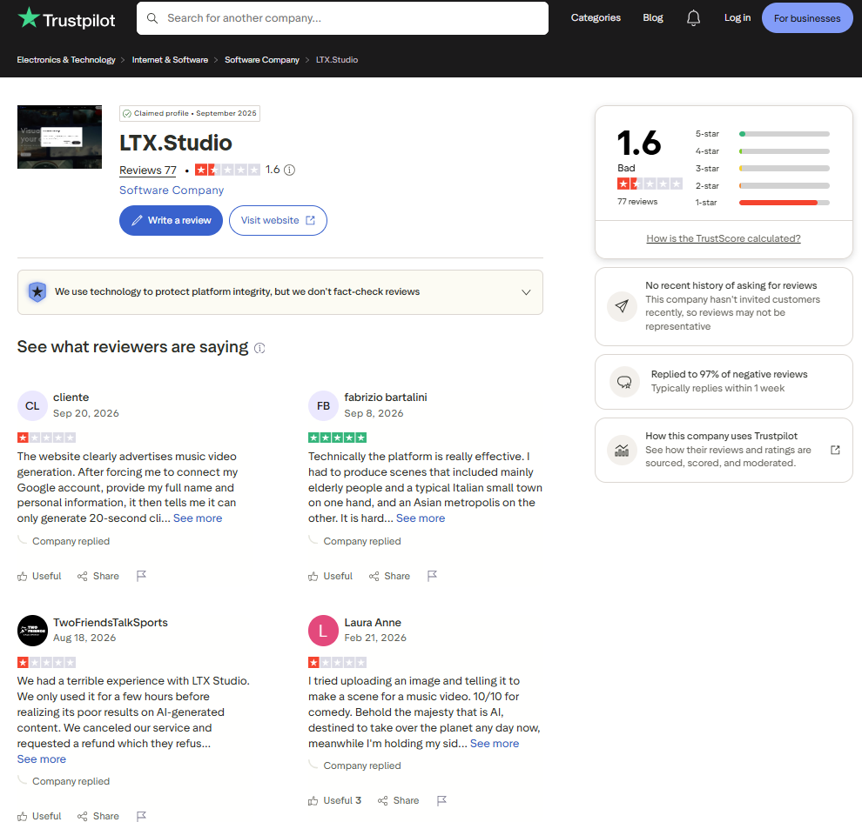Click reviewer name cliente
The height and width of the screenshot is (822, 862).
(x=71, y=398)
